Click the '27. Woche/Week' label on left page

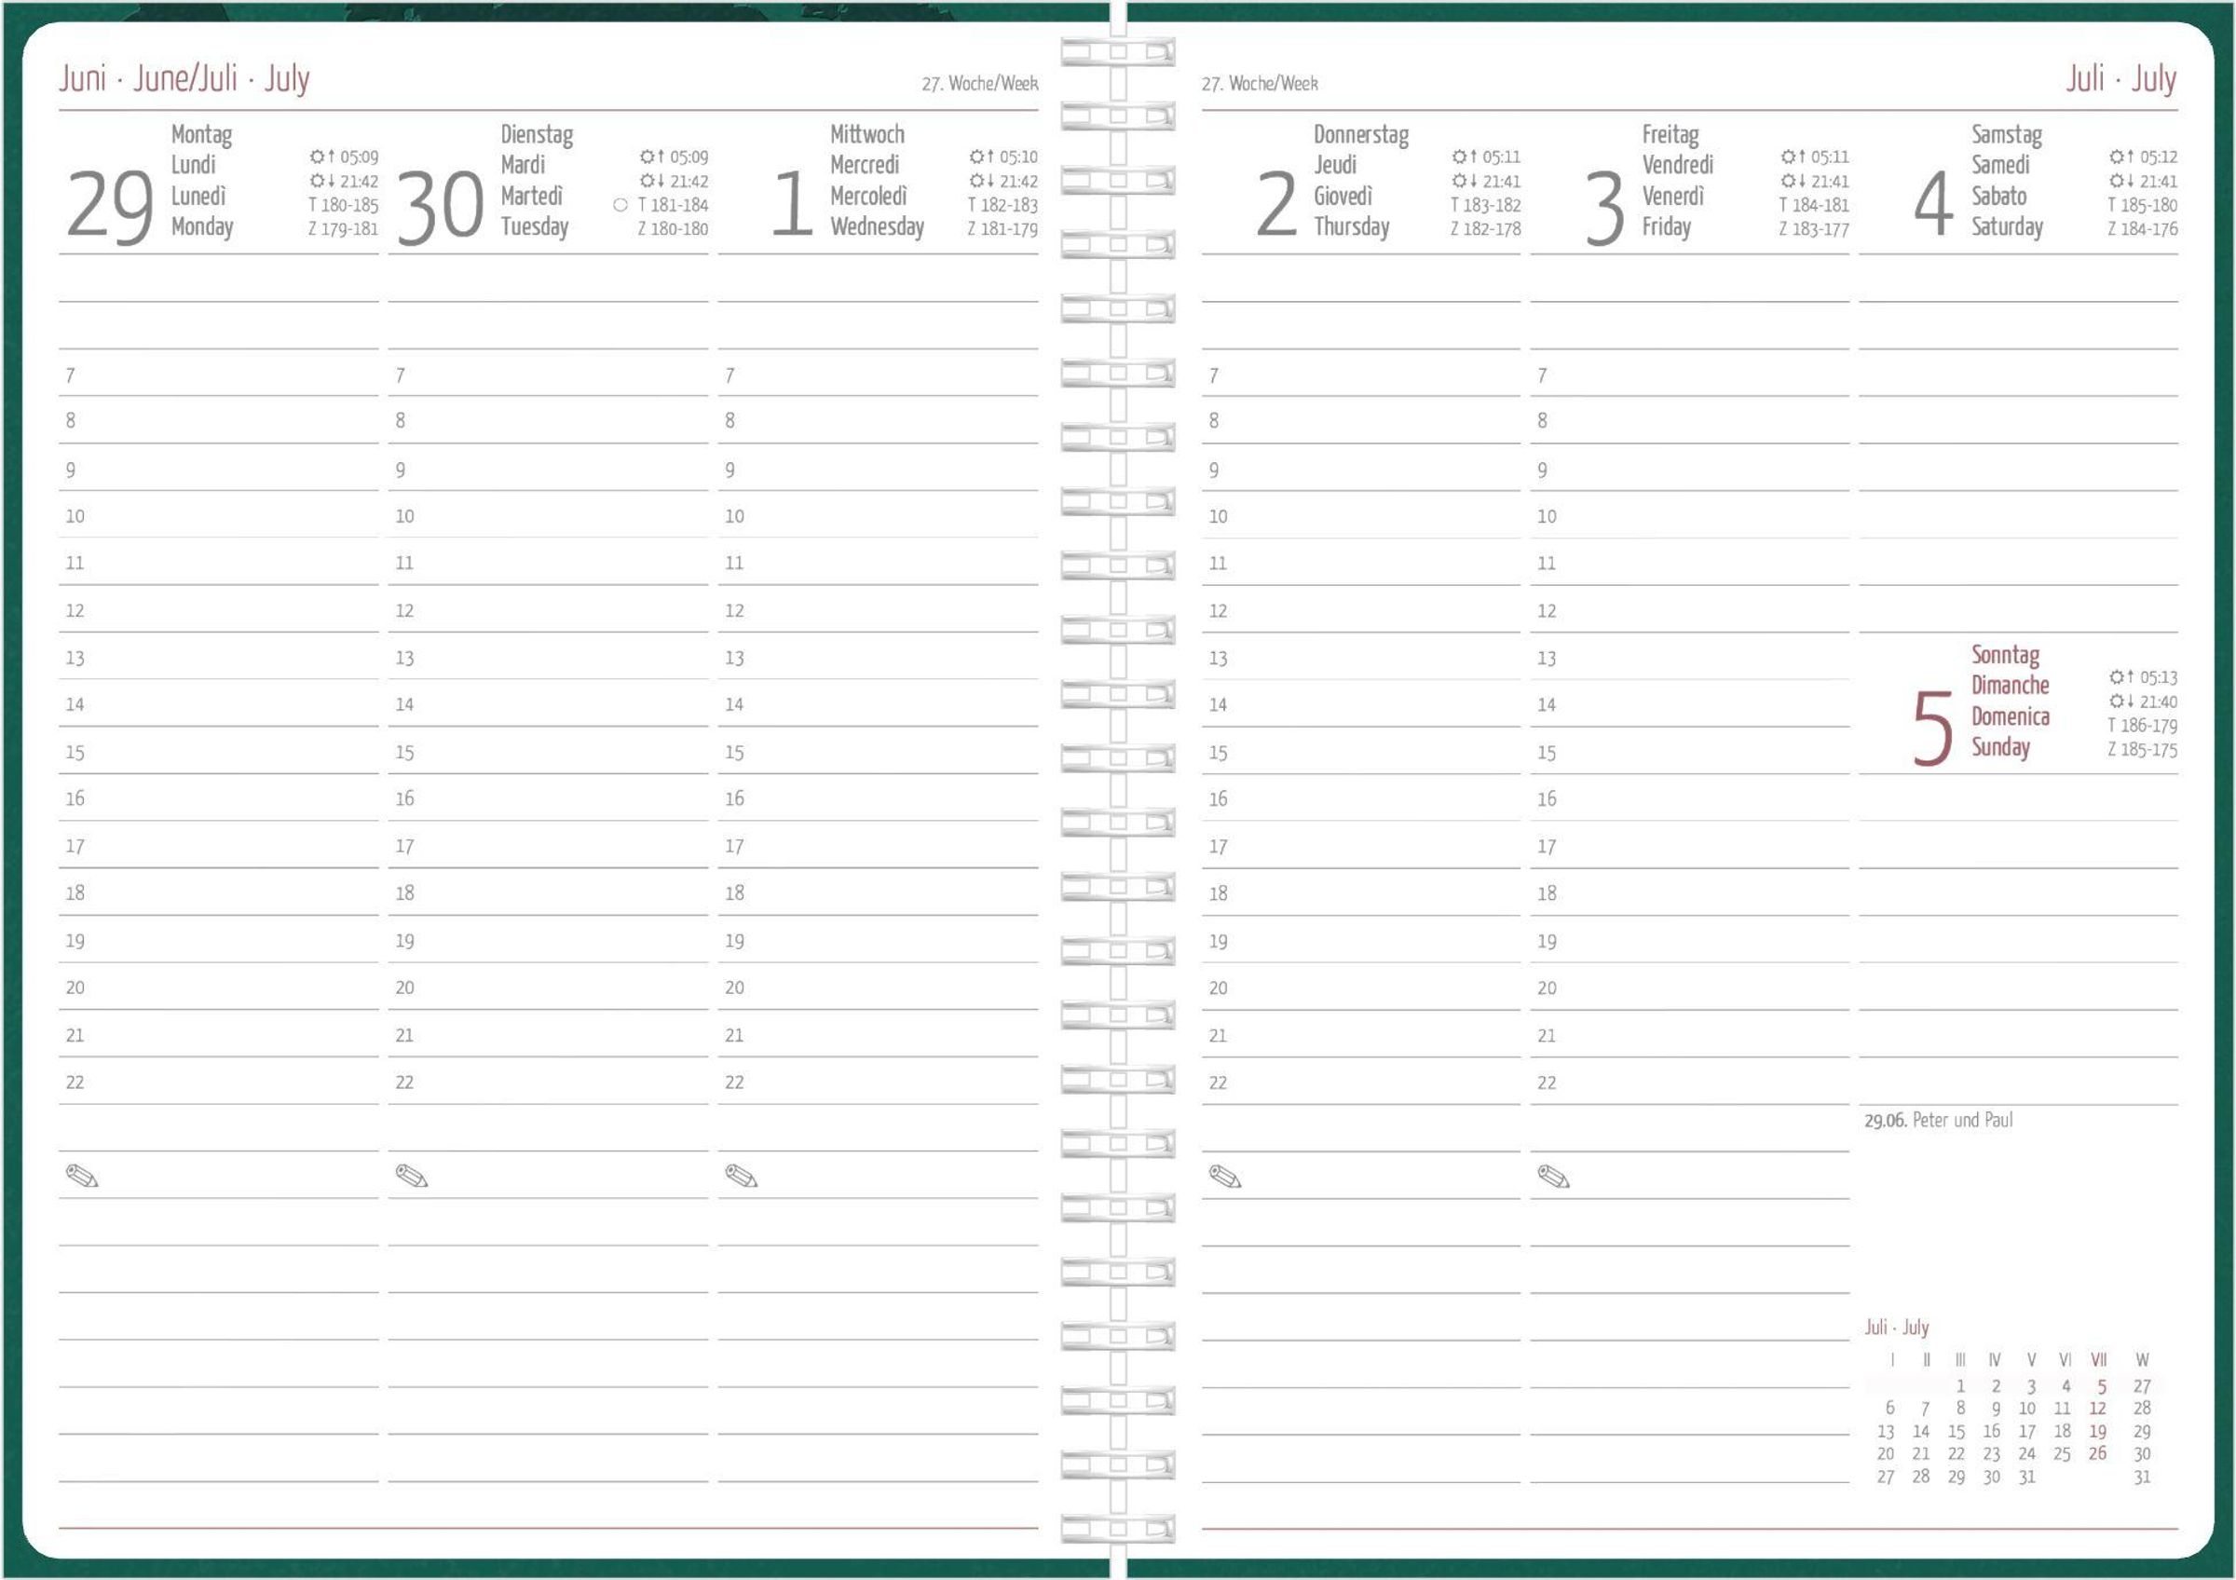979,84
